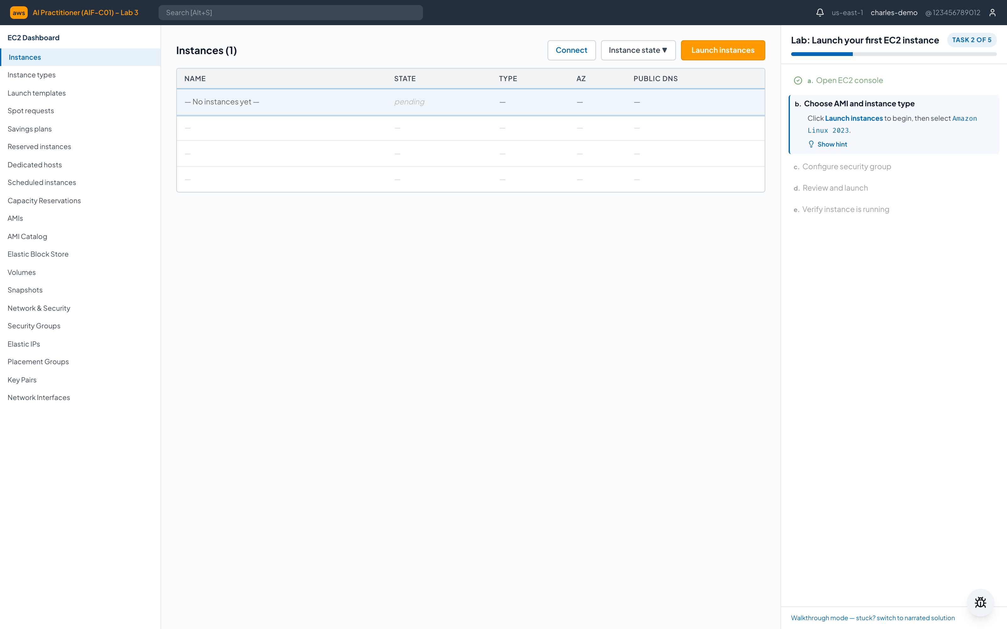Select Instances in the sidebar
The image size is (1007, 629).
point(80,58)
